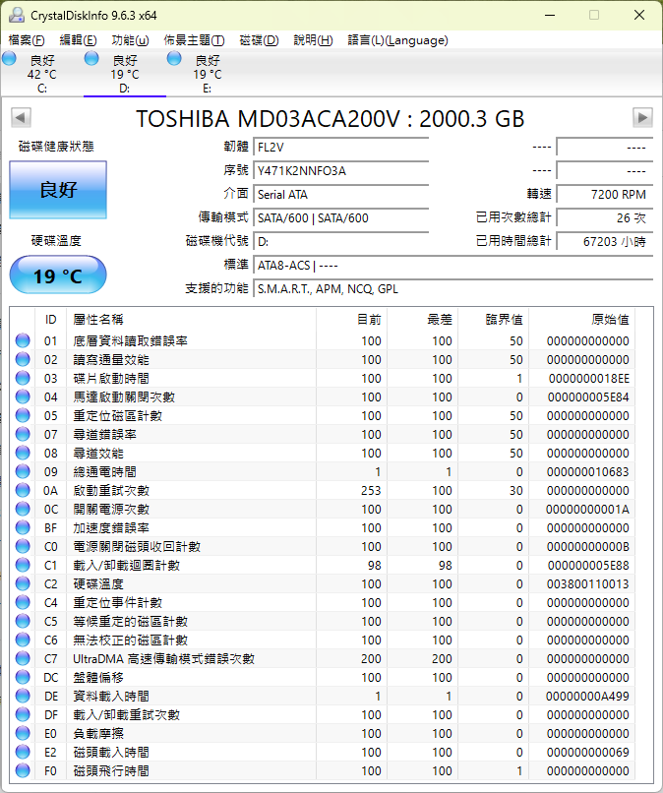This screenshot has width=663, height=793.
Task: Click status orb for attribute C7 row
Action: tap(23, 658)
